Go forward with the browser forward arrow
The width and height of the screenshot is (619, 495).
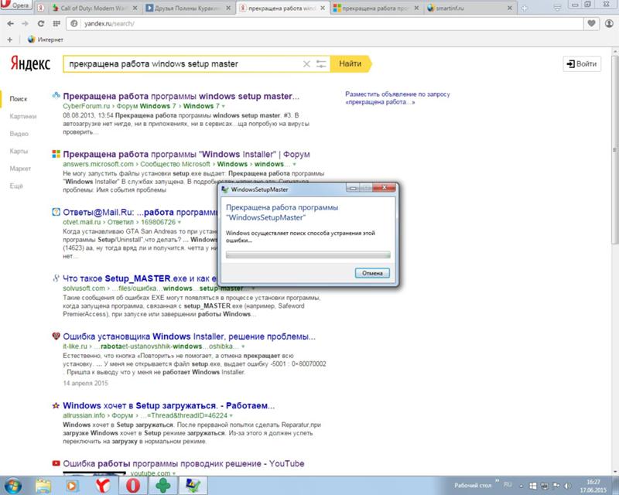pyautogui.click(x=26, y=24)
